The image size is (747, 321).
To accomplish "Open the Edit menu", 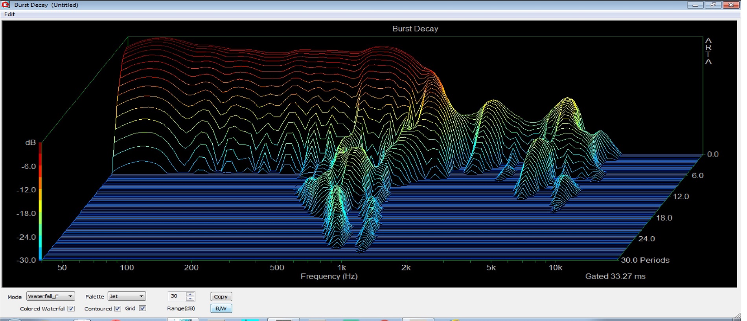I will coord(9,14).
